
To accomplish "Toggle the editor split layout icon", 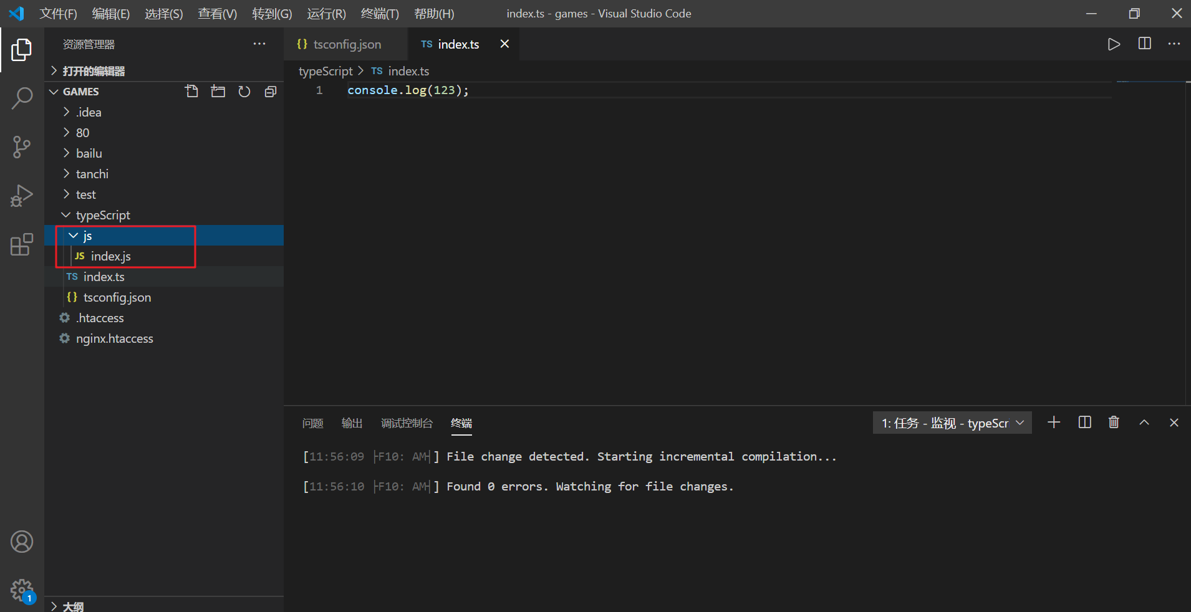I will pos(1145,44).
